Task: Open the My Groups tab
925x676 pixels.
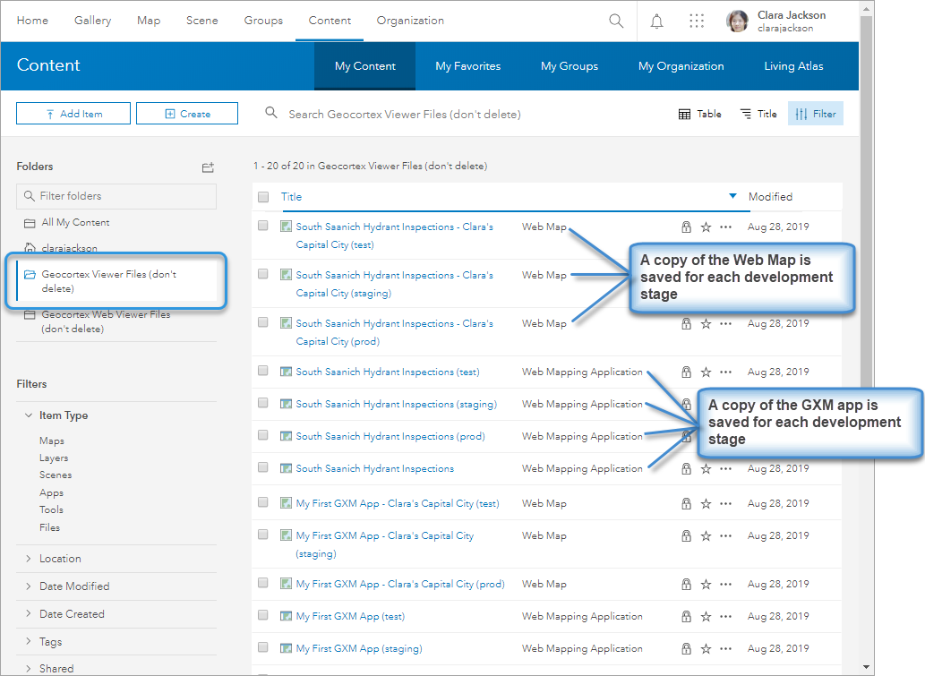Action: (570, 66)
